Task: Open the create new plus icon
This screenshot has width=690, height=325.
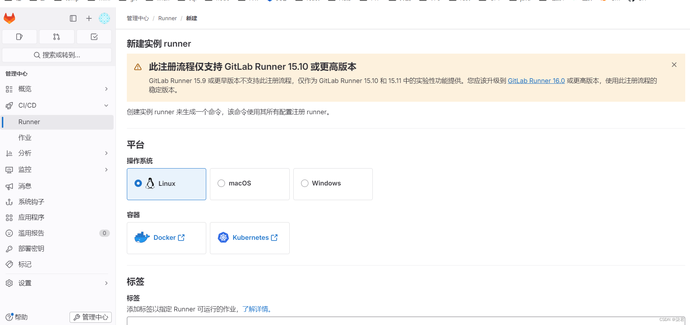Action: [89, 18]
